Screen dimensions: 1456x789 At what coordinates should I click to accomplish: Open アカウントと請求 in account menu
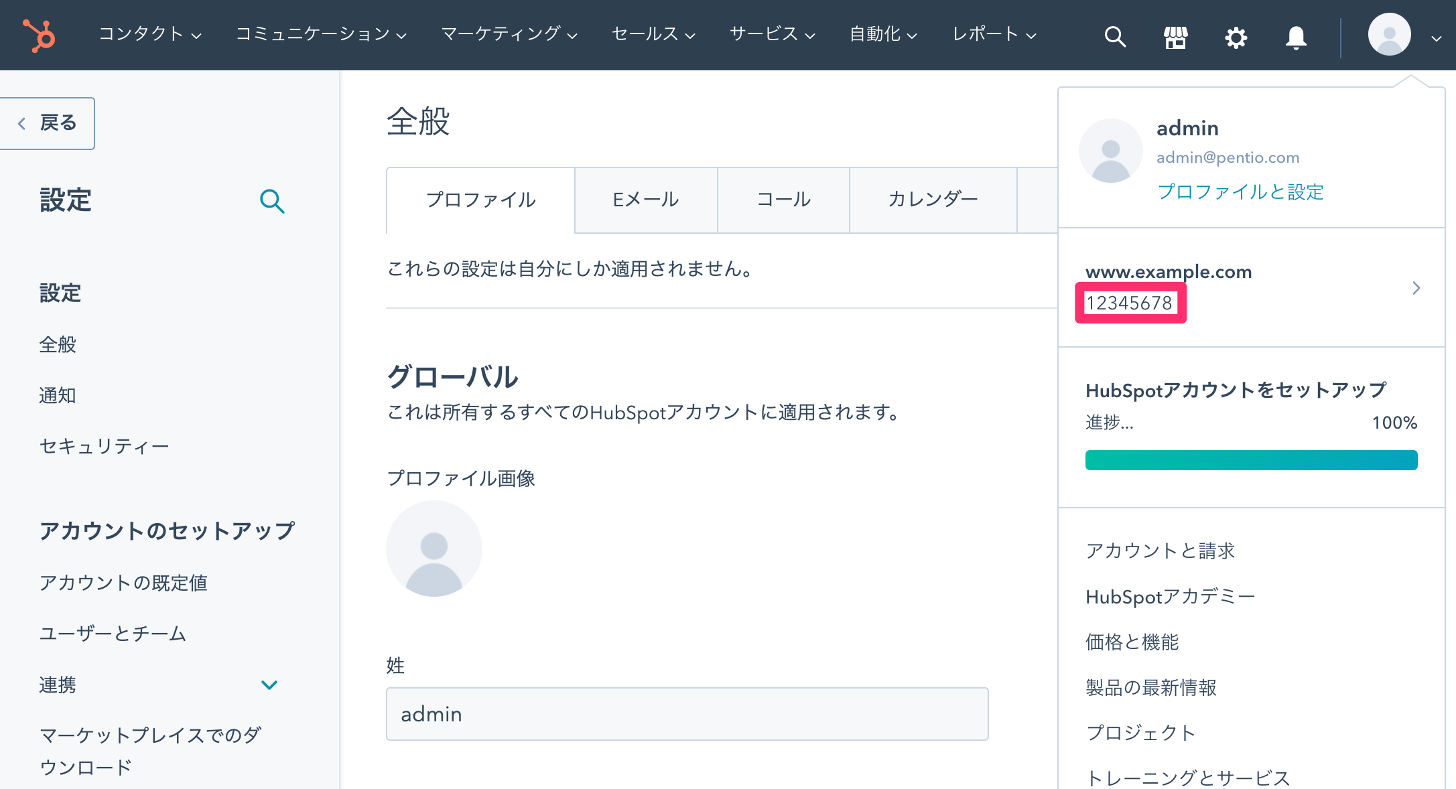coord(1160,551)
